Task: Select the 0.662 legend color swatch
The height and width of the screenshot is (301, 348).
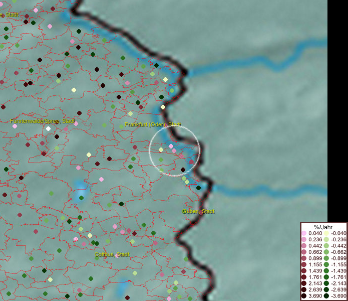Action: 304,252
